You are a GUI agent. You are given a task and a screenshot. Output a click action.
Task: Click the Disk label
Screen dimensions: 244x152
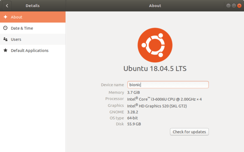click(x=120, y=124)
